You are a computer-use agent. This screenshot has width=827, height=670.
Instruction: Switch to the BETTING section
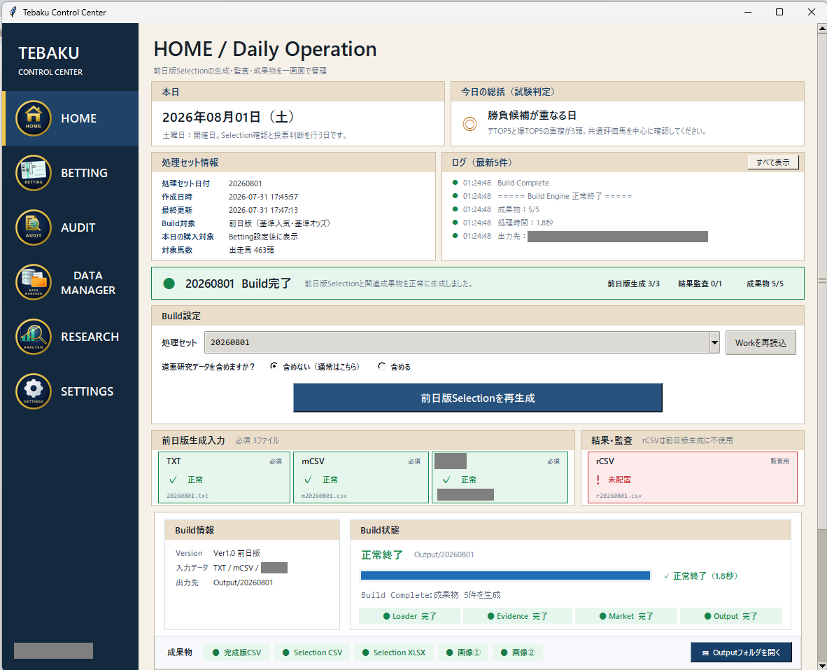pyautogui.click(x=71, y=173)
